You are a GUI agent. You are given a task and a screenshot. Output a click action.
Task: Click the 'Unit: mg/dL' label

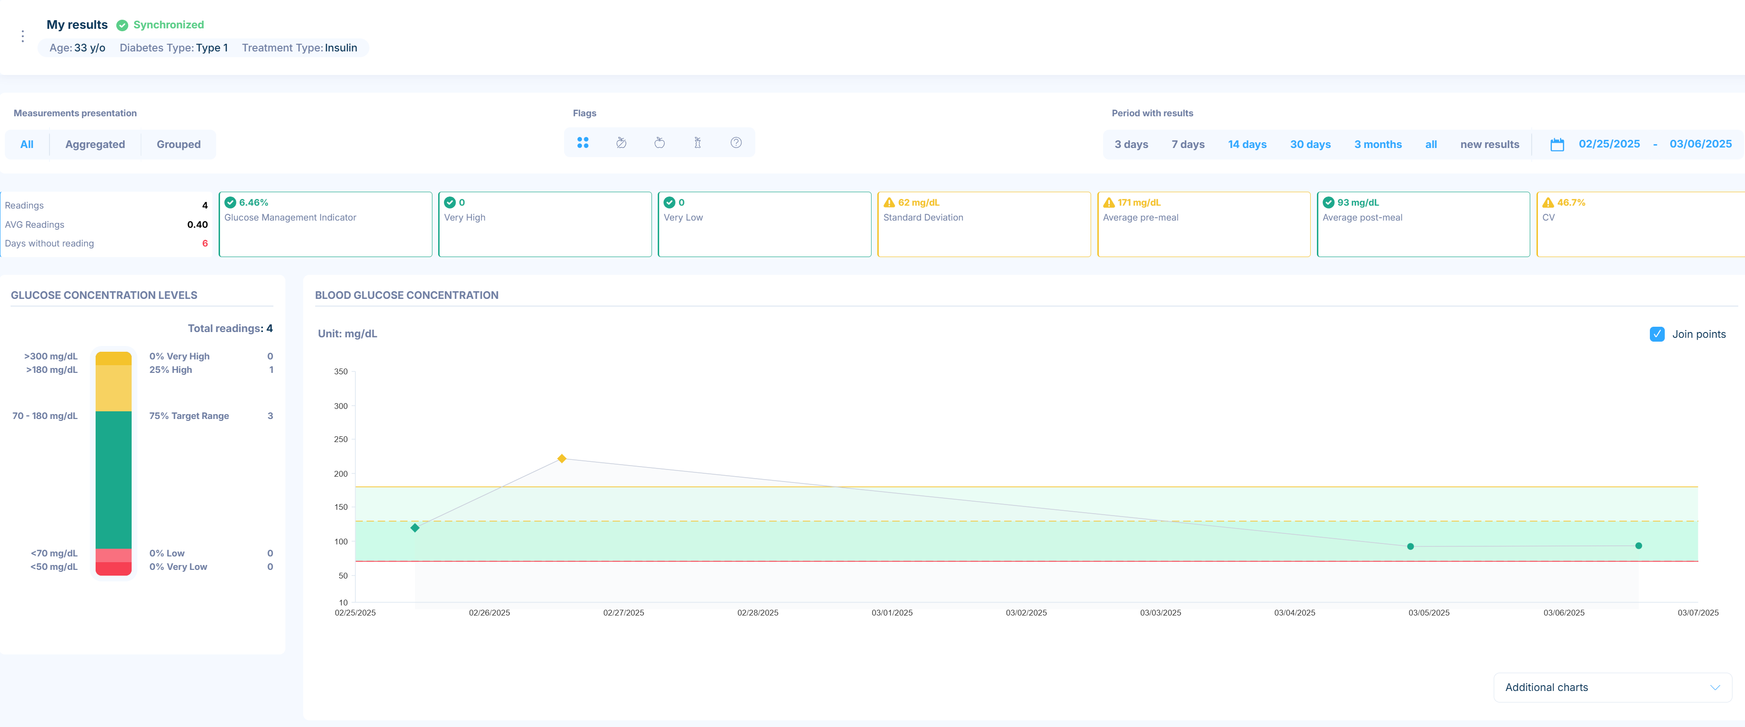347,333
